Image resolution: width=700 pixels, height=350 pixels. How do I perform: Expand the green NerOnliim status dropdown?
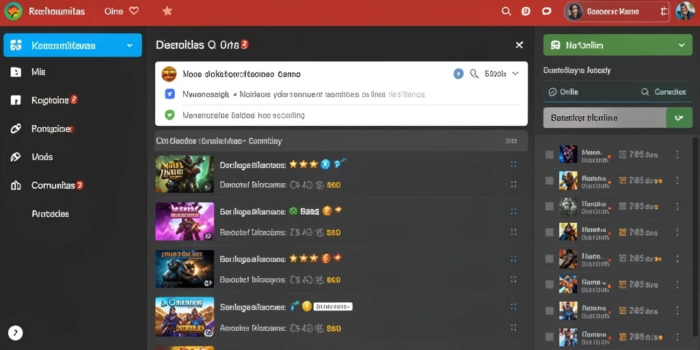pos(682,45)
